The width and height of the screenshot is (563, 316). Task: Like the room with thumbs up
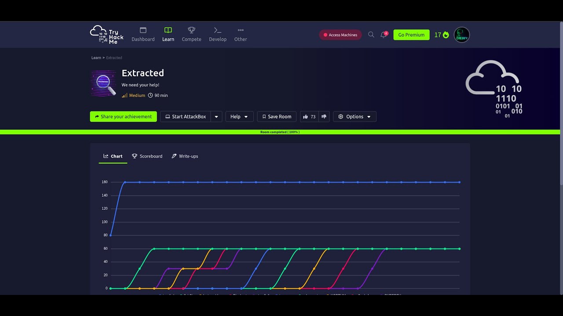point(309,117)
